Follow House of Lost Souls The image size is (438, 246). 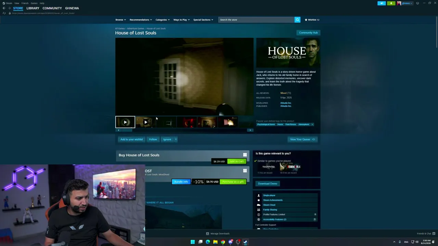(x=153, y=139)
